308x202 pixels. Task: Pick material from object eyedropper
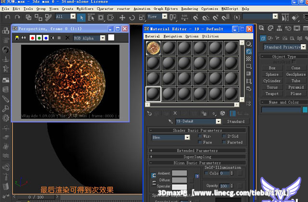[170, 121]
